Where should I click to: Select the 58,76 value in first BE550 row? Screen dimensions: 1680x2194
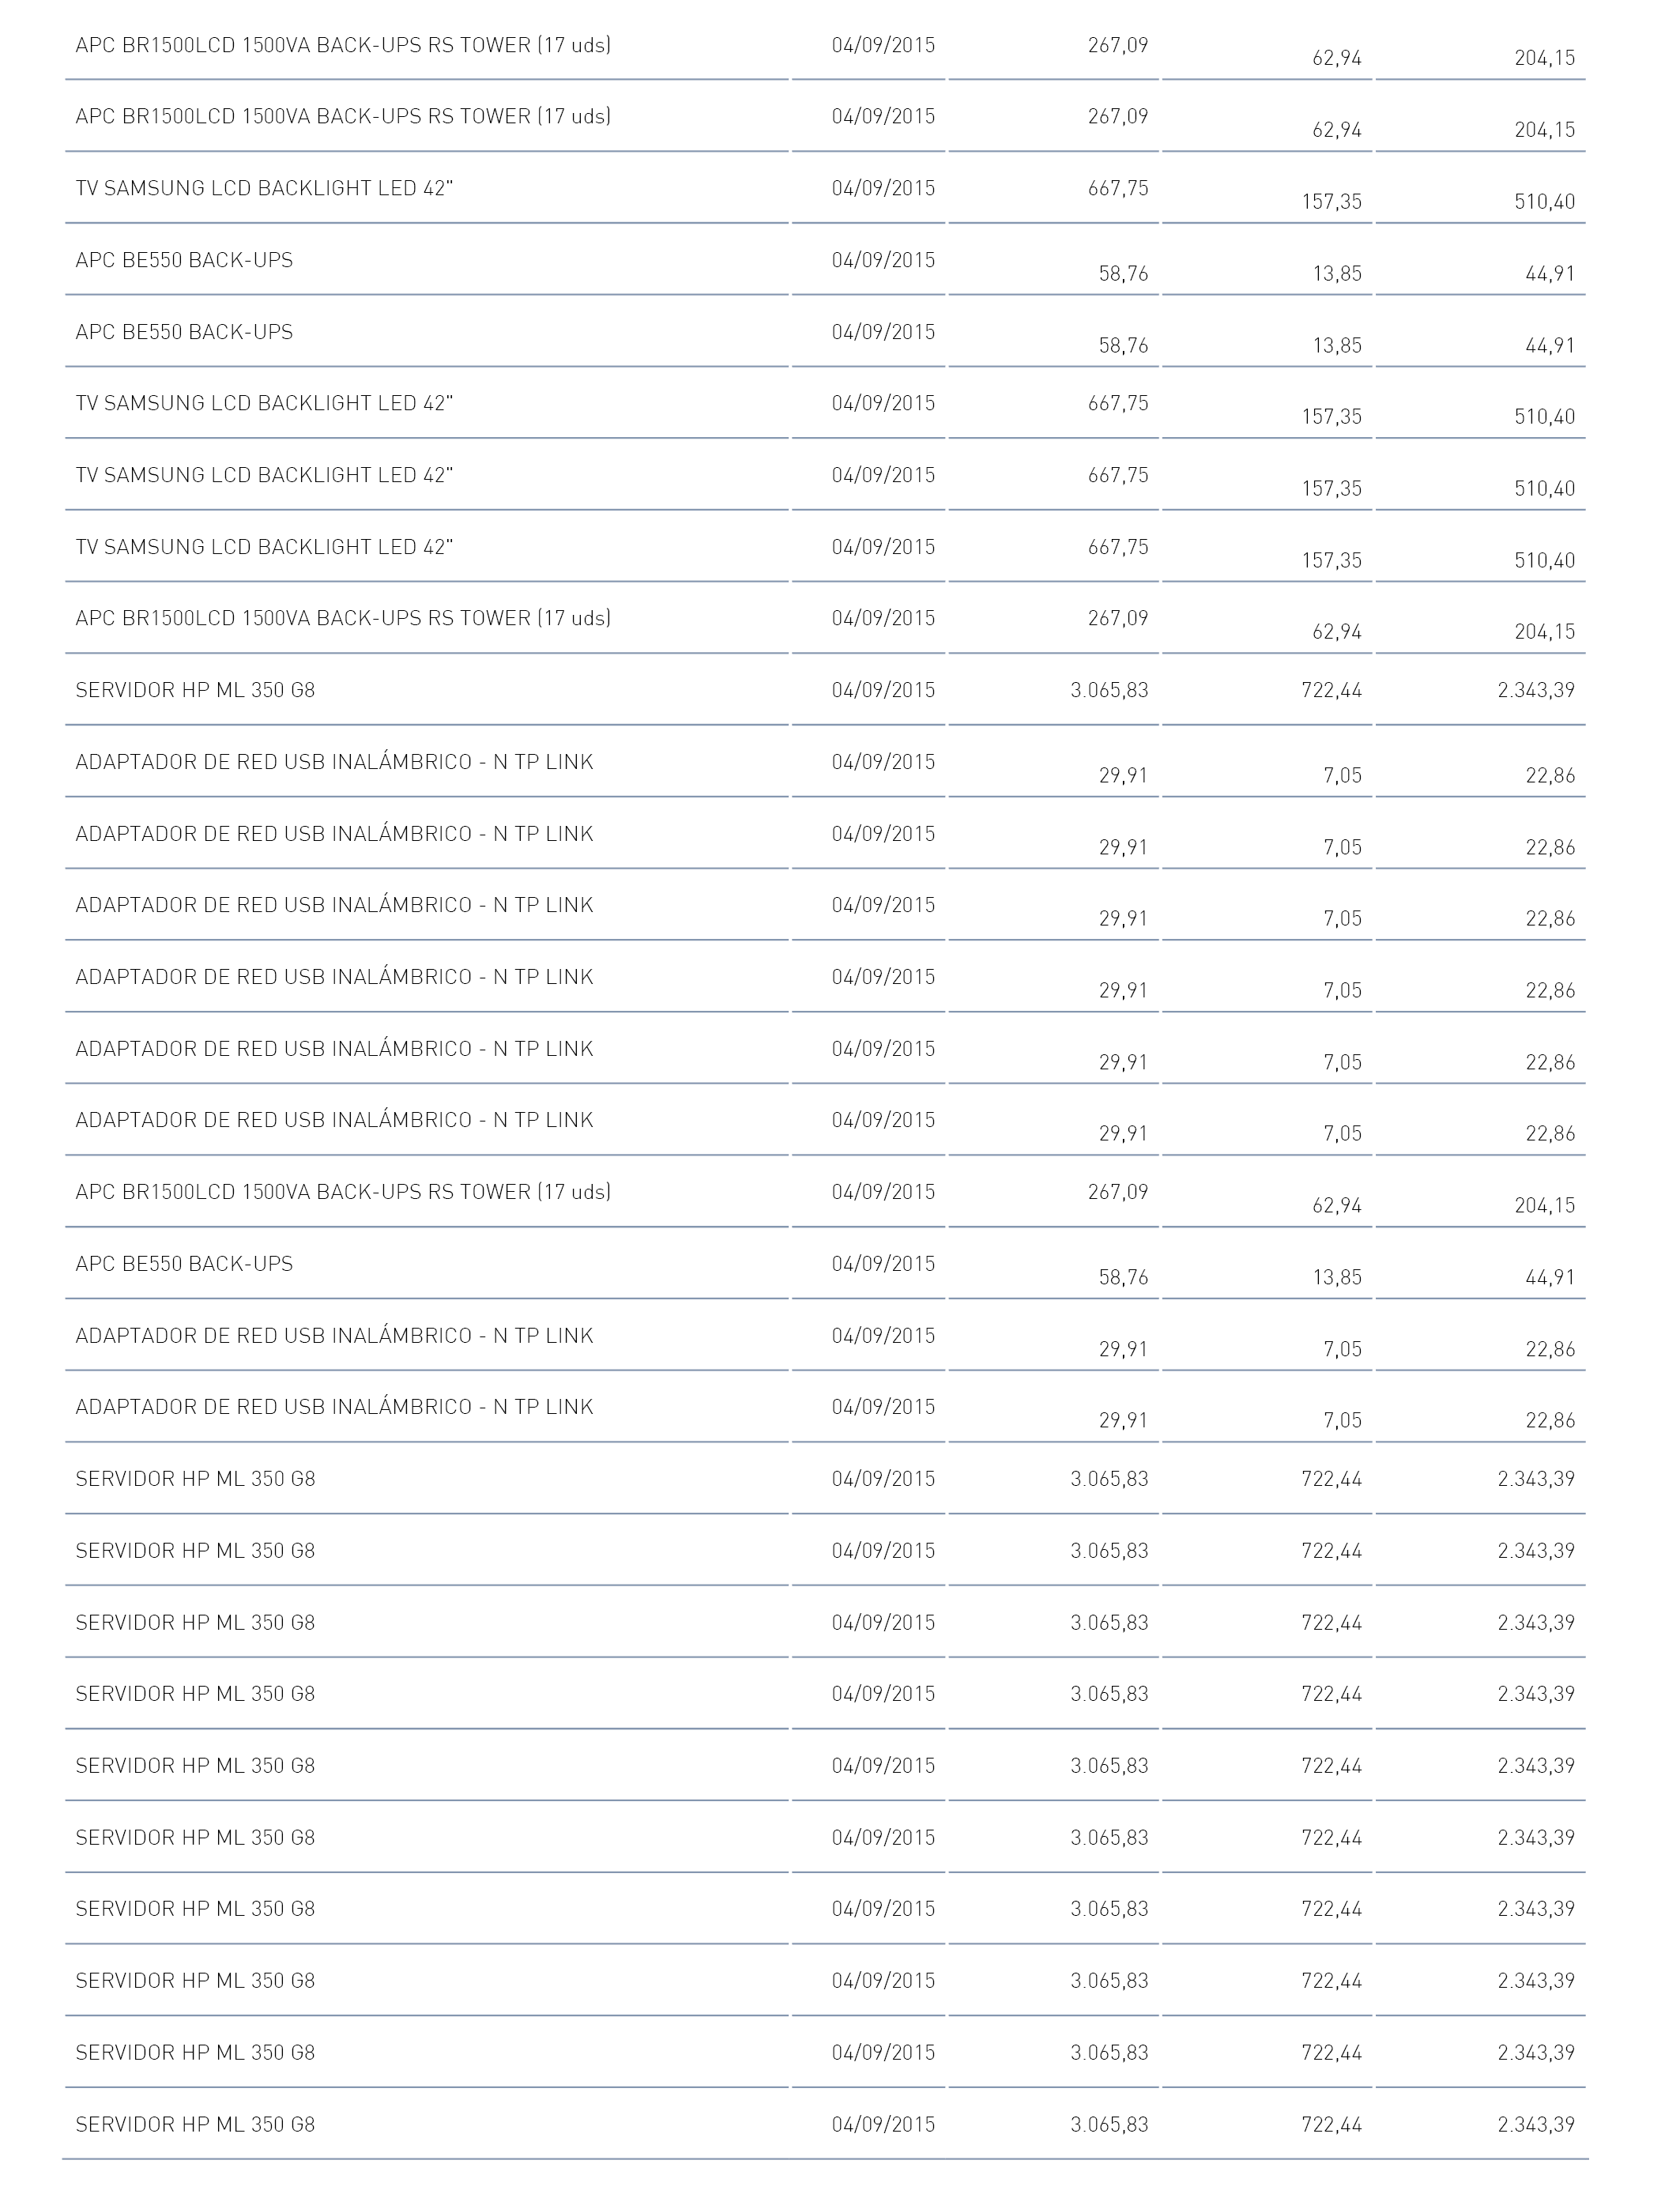click(1124, 273)
